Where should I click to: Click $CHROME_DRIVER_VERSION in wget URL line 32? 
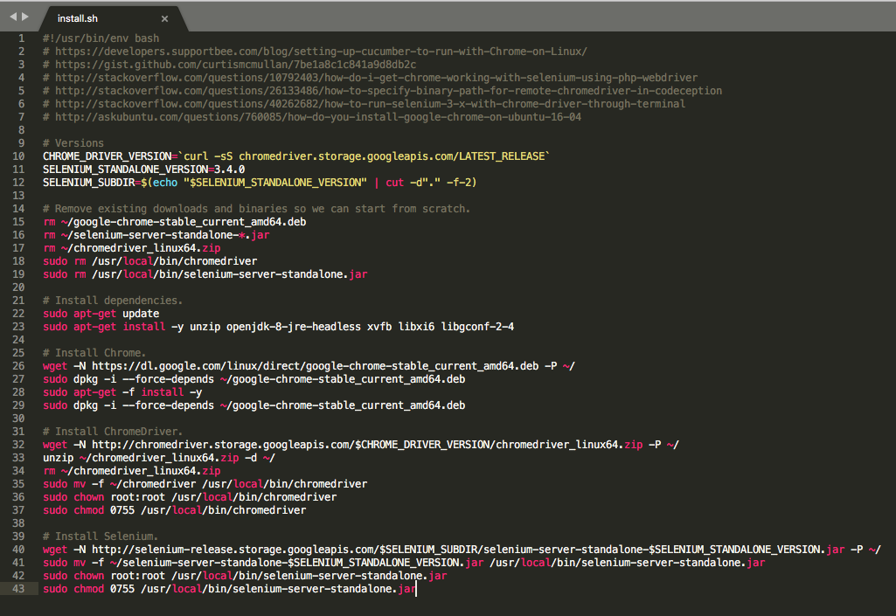point(422,445)
